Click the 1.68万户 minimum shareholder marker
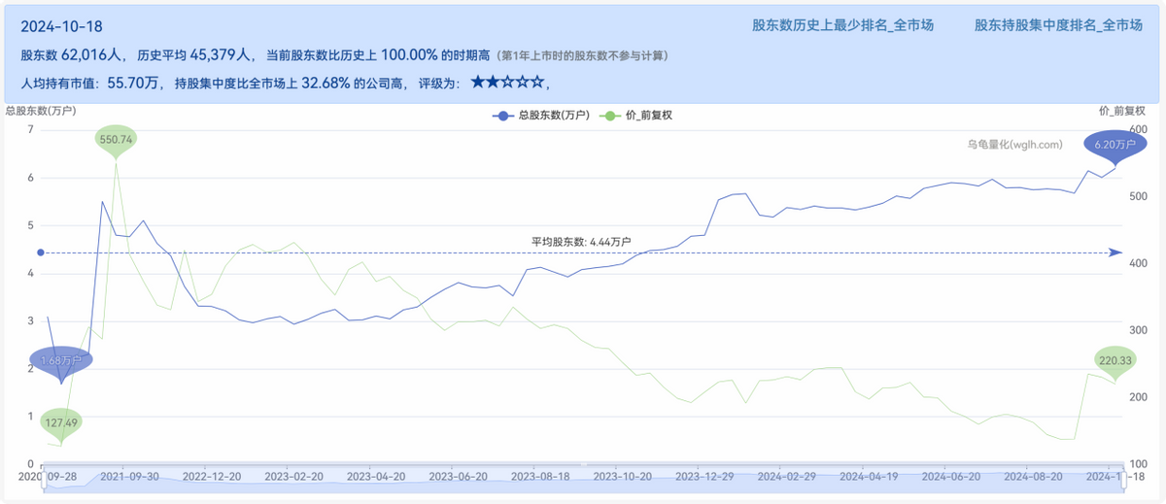 coord(61,361)
